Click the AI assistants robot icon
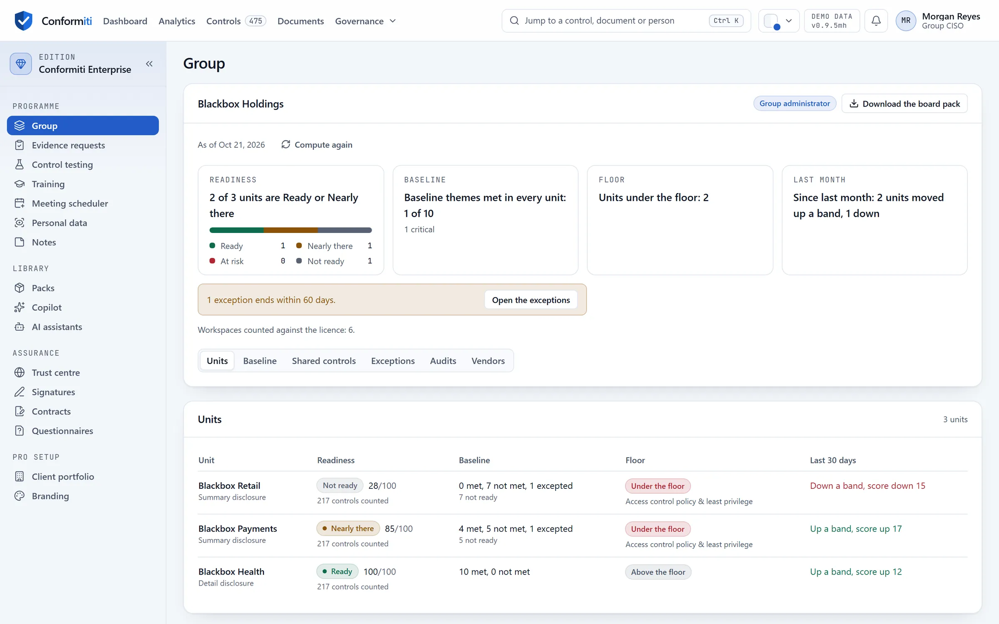This screenshot has height=624, width=999. tap(20, 327)
